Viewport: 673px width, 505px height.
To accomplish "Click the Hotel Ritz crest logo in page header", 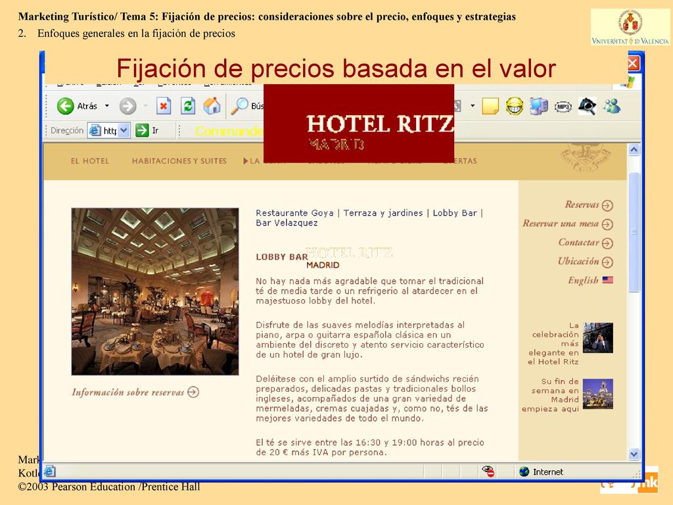I will pyautogui.click(x=585, y=157).
